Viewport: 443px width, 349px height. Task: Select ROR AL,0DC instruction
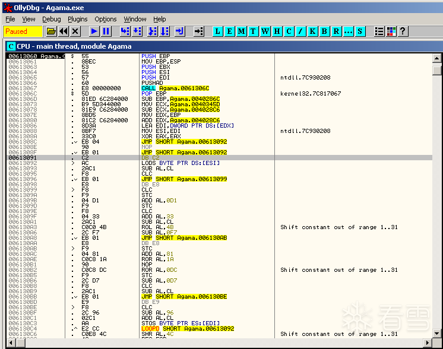click(159, 269)
